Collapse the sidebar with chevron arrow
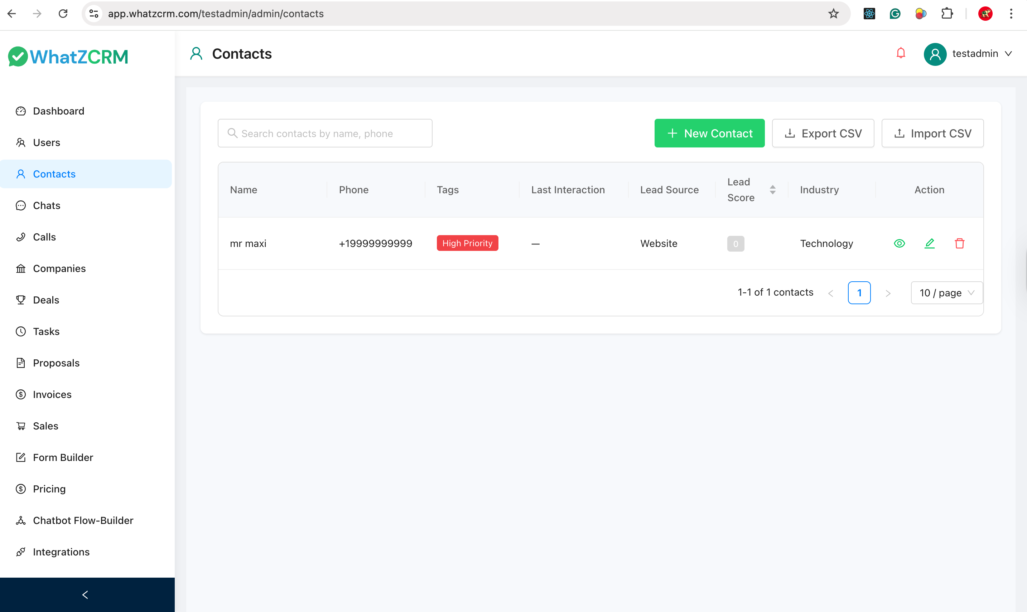Screen dimensions: 1027x612 [x=86, y=595]
